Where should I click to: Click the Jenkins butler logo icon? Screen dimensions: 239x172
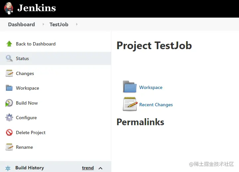9,8
